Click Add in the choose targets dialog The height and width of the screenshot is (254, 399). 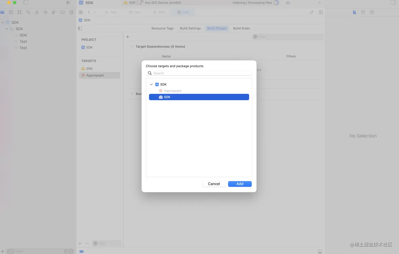[240, 184]
